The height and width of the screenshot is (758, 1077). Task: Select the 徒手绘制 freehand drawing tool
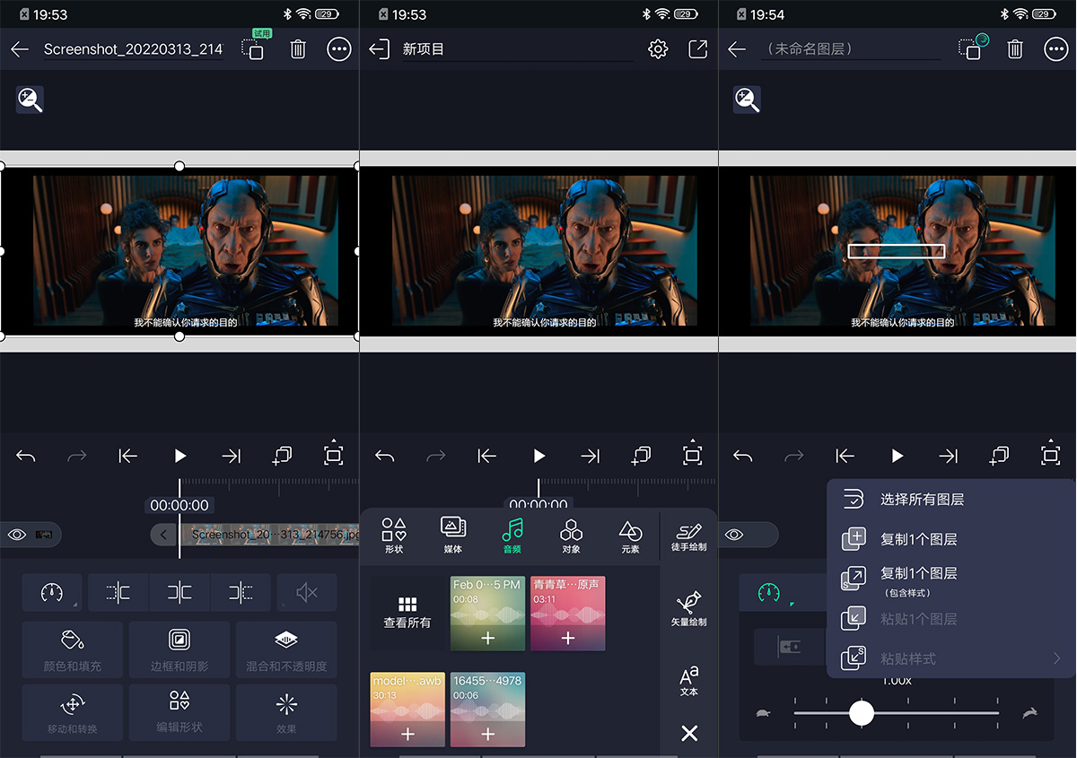click(689, 536)
